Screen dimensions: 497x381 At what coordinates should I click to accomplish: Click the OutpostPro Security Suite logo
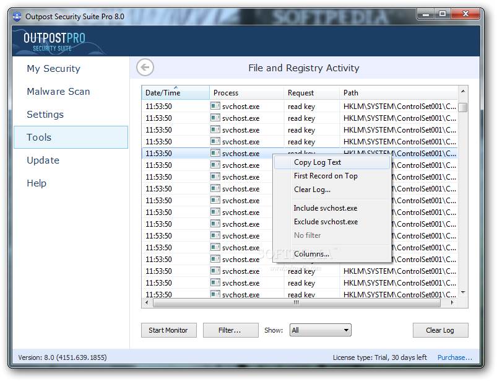click(x=54, y=42)
